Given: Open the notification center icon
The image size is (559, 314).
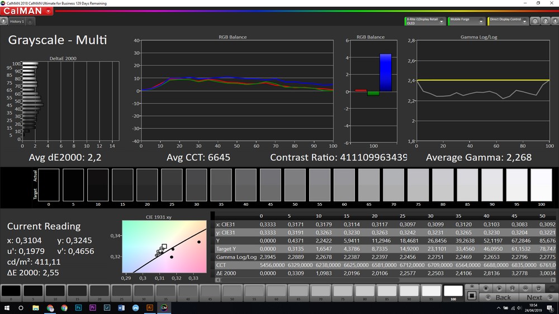Looking at the screenshot, I should 550,308.
